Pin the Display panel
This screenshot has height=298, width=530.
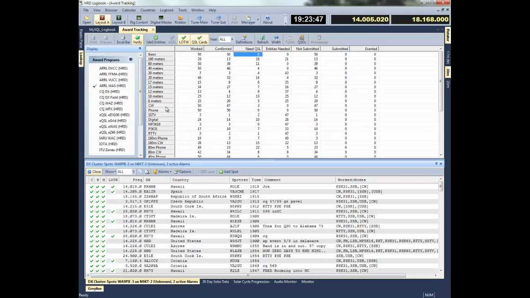140,49
